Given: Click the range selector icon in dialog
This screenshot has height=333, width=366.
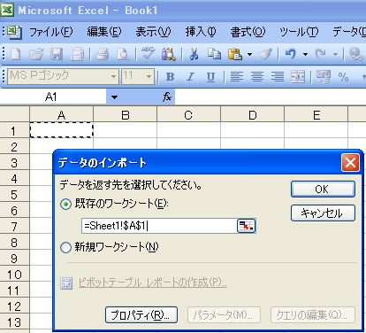Looking at the screenshot, I should (x=247, y=226).
